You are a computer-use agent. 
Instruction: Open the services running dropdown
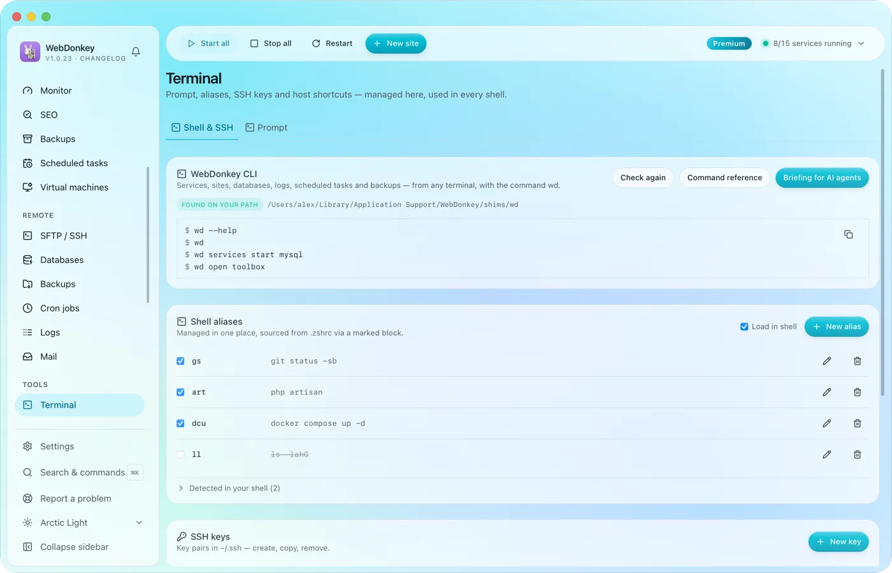[x=813, y=43]
